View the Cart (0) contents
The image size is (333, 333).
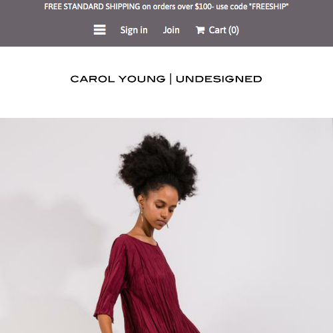pyautogui.click(x=217, y=30)
